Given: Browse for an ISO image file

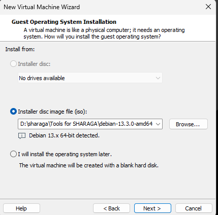Looking at the screenshot, I should [x=189, y=124].
